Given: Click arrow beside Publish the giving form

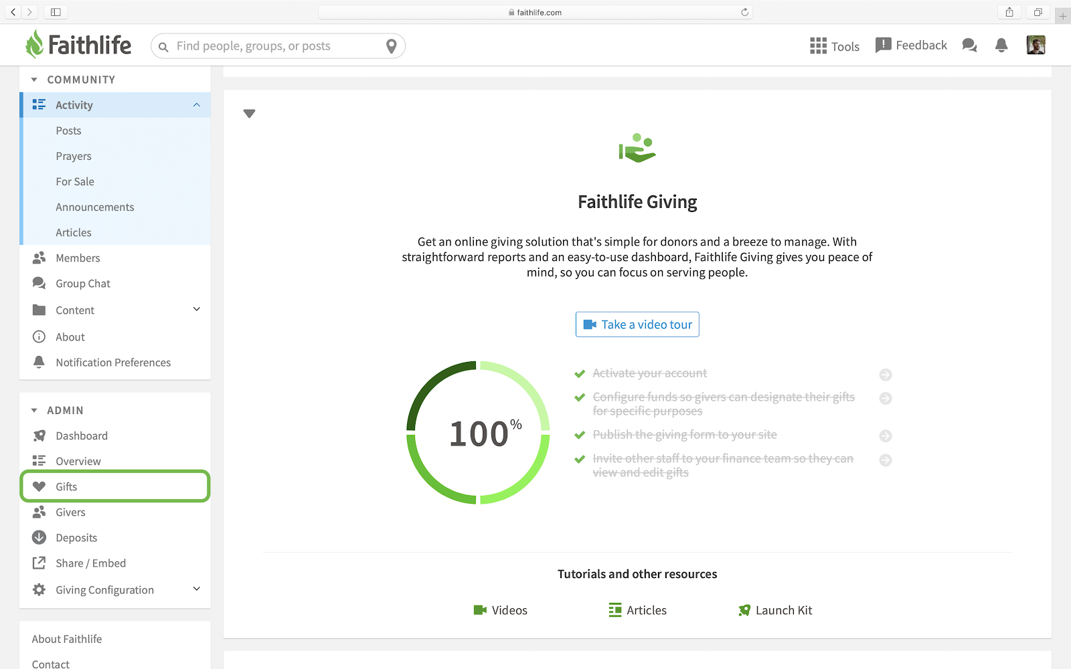Looking at the screenshot, I should 886,436.
